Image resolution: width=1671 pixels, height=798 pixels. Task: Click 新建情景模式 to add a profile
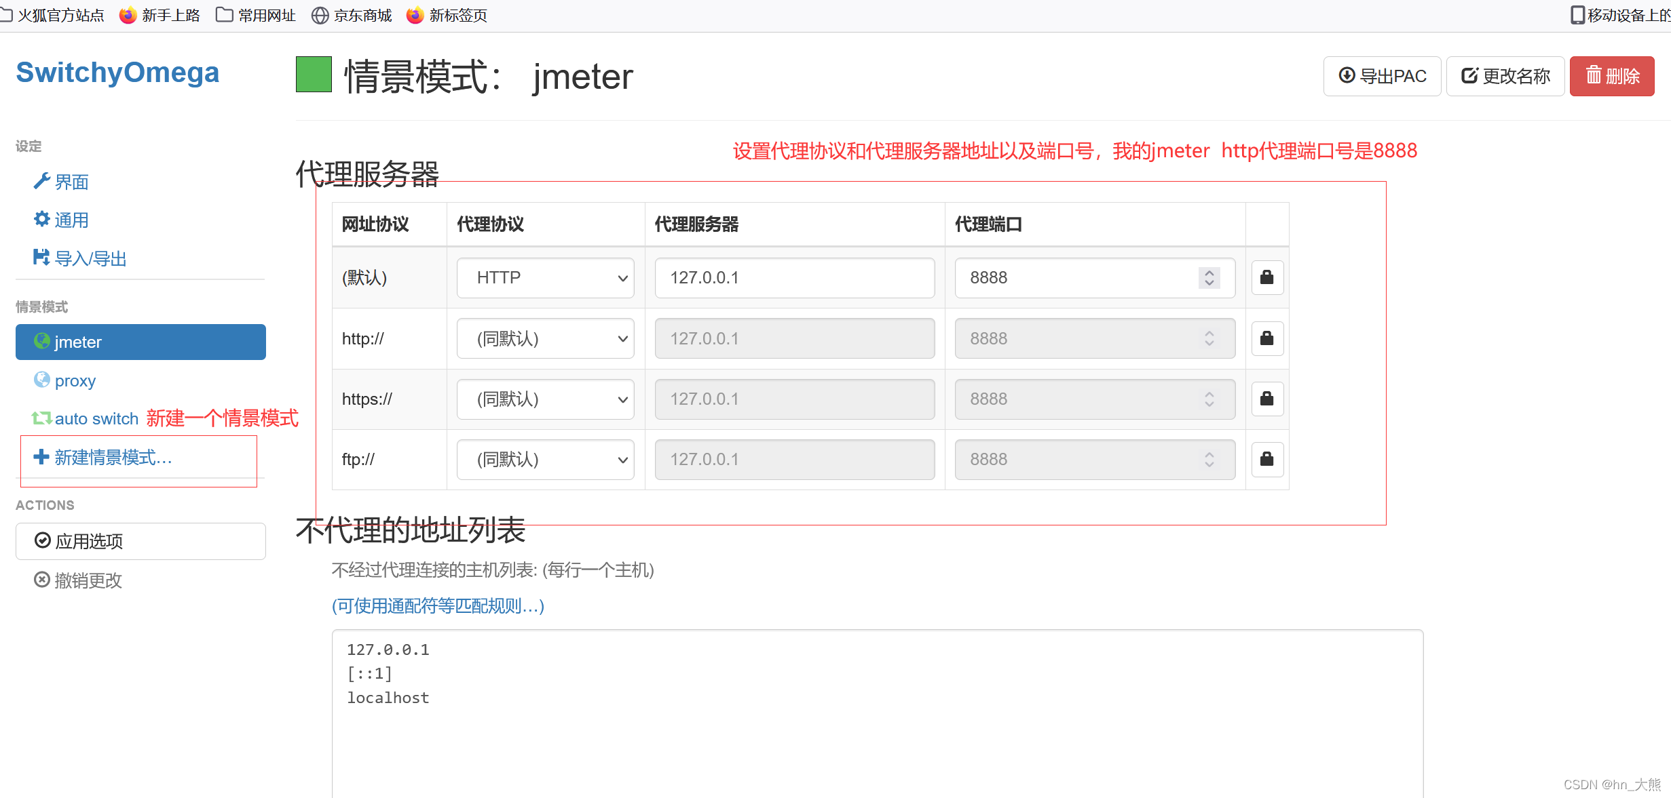[x=102, y=457]
